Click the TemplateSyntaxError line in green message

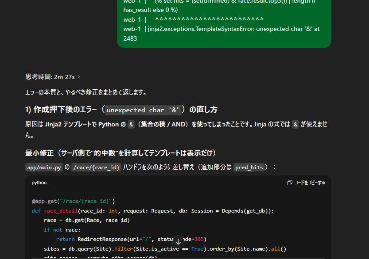click(x=221, y=29)
